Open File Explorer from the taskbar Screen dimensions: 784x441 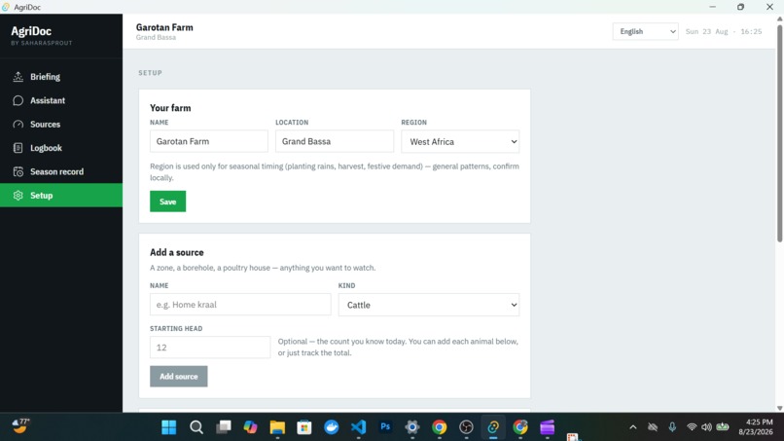point(277,427)
